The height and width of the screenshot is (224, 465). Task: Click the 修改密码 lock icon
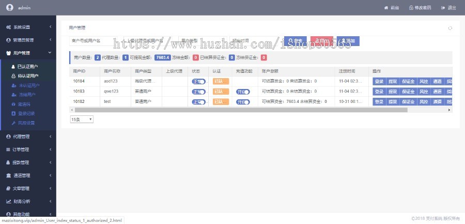pyautogui.click(x=411, y=8)
